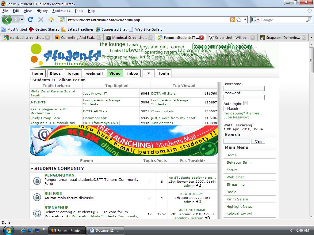Click the Username input field

pos(244,88)
